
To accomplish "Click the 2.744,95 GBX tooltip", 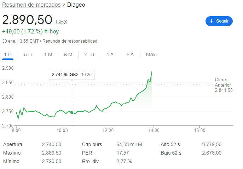I will [72, 75].
